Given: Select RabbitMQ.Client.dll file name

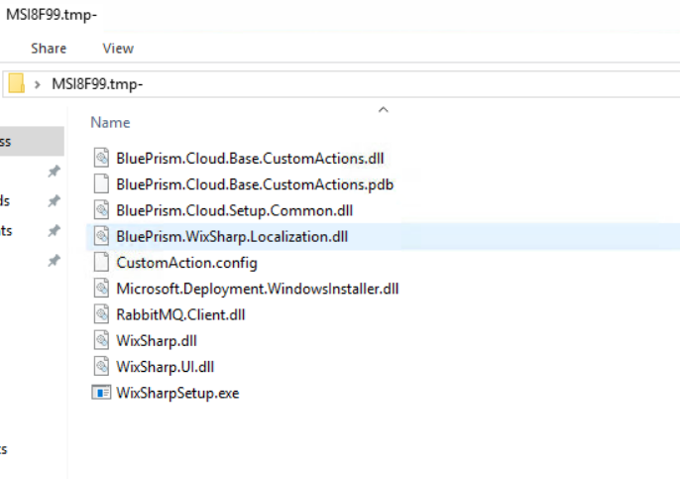Looking at the screenshot, I should [x=180, y=314].
